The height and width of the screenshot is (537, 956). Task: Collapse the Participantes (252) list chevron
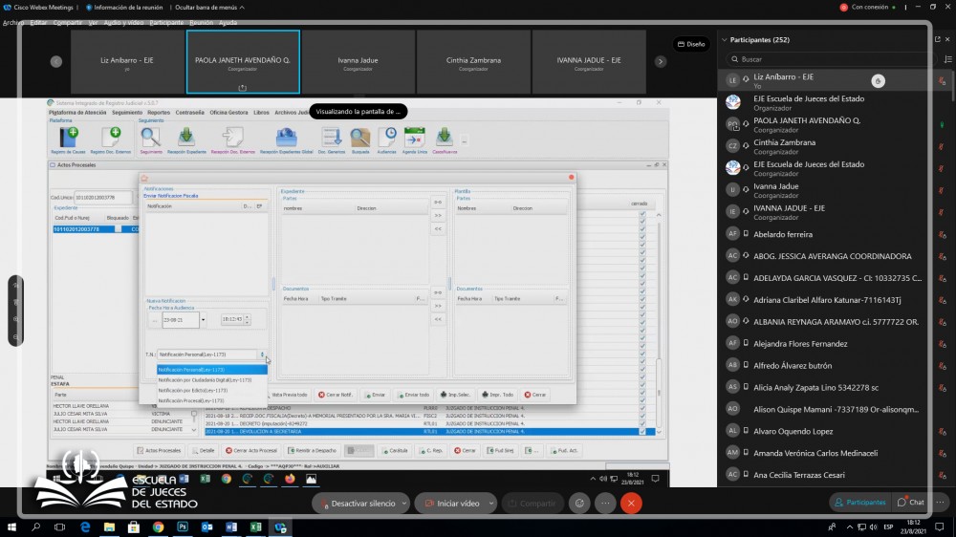[x=725, y=39]
